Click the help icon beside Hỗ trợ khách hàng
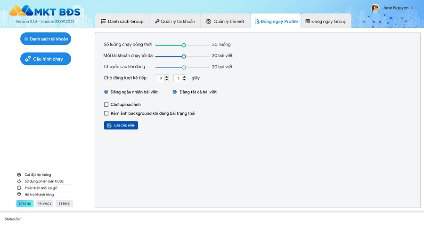The image size is (424, 227). coord(19,195)
